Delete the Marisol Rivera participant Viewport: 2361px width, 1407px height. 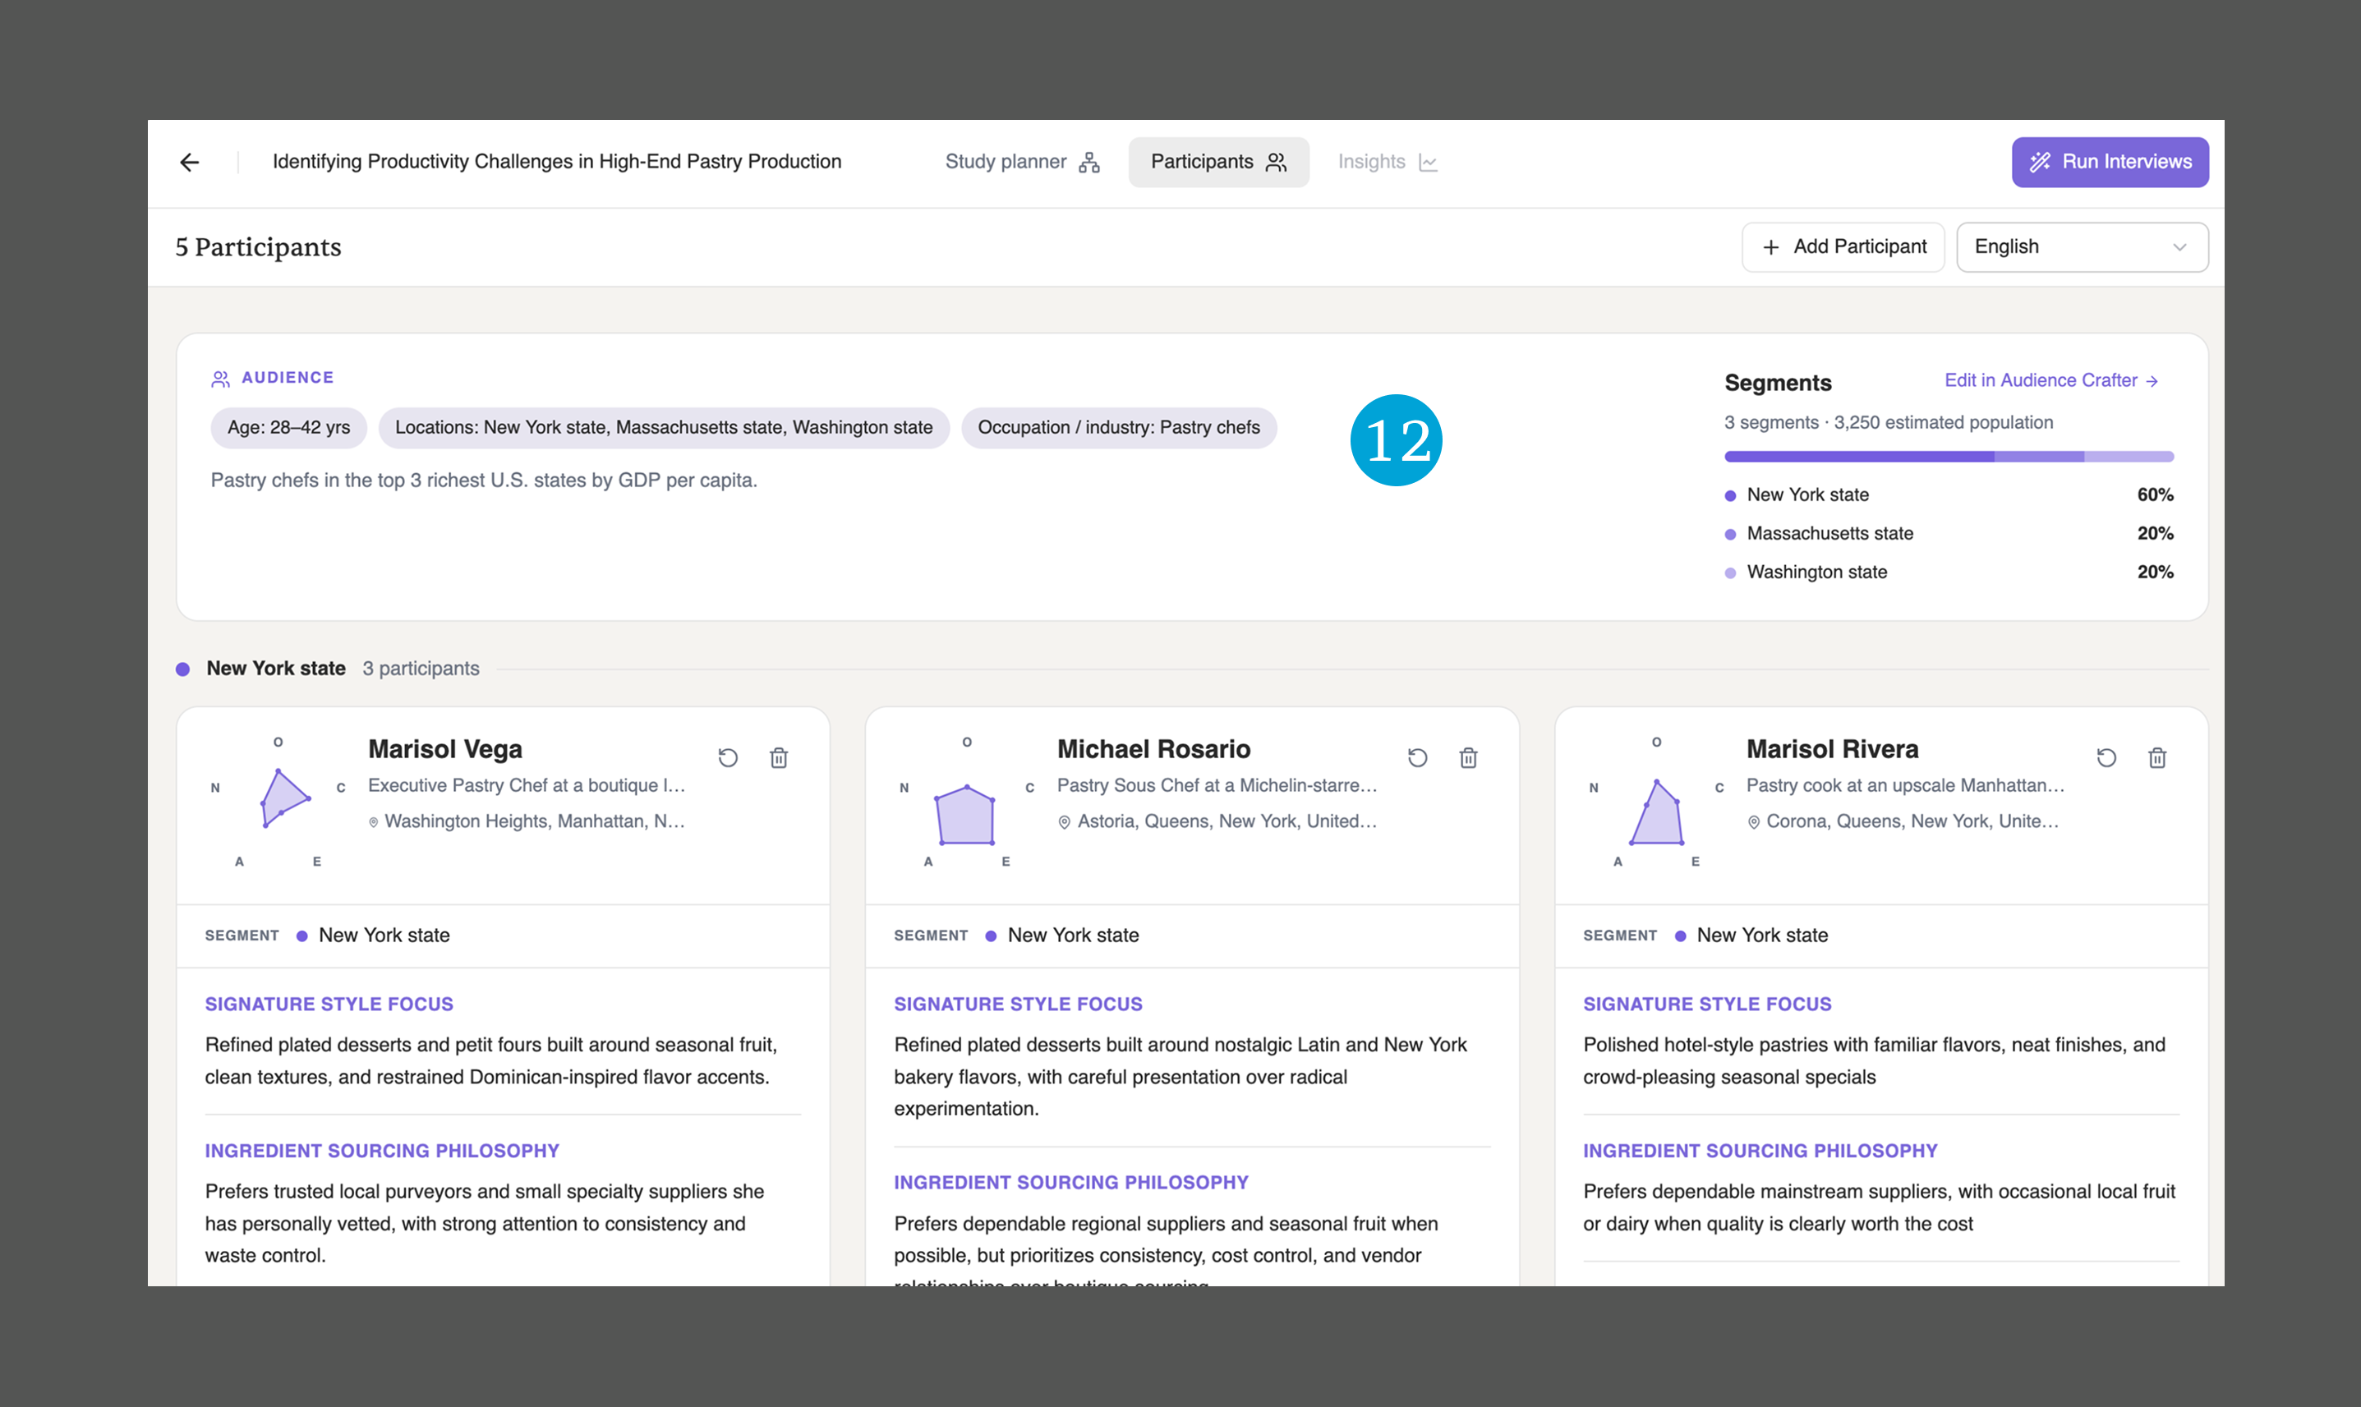click(2157, 757)
